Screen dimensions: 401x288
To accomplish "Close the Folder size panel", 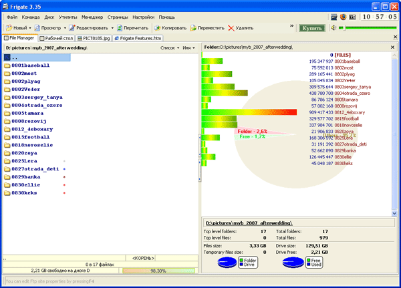I will (x=392, y=47).
